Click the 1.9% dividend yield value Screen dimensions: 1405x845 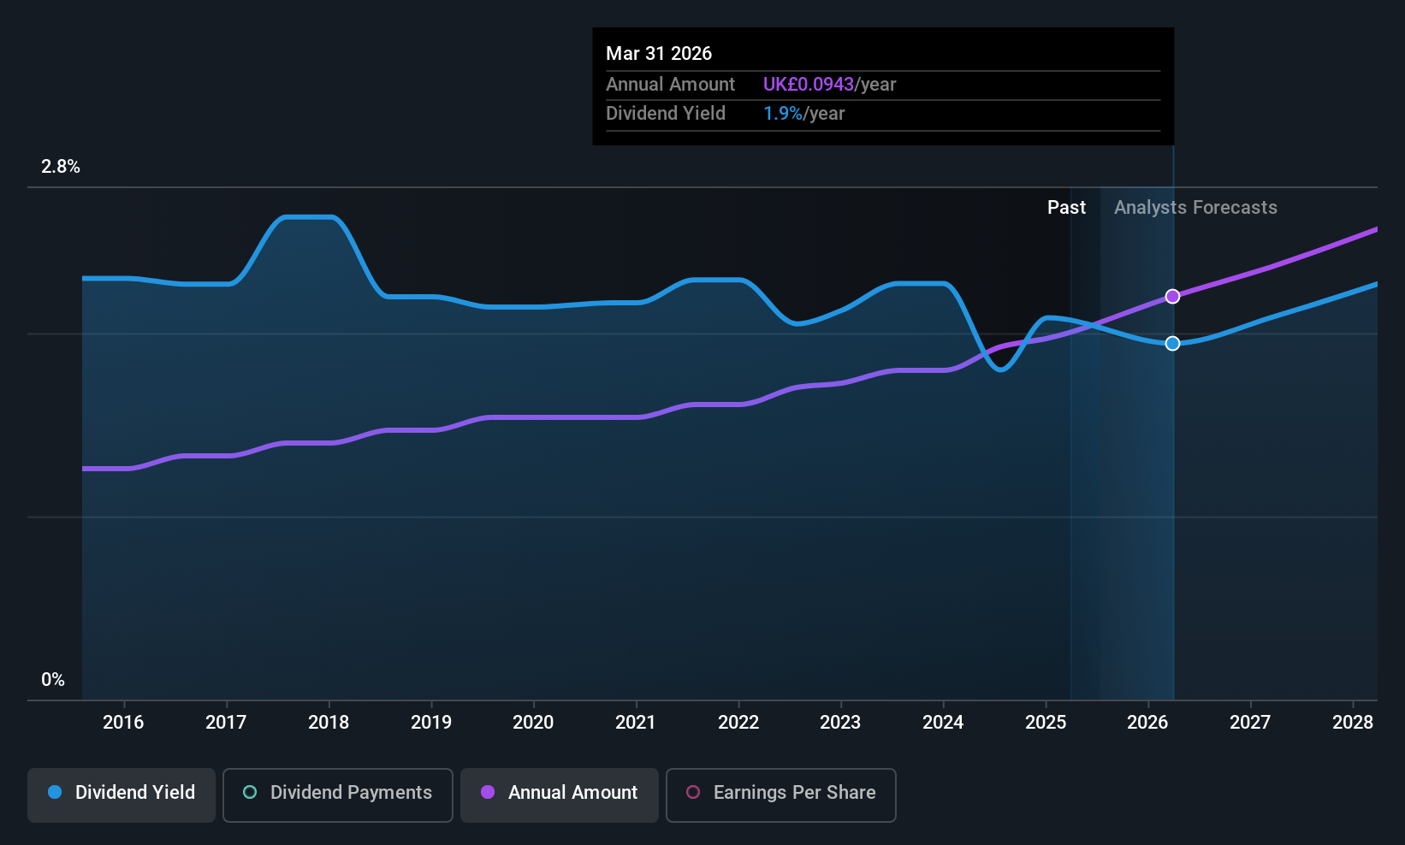(x=783, y=113)
